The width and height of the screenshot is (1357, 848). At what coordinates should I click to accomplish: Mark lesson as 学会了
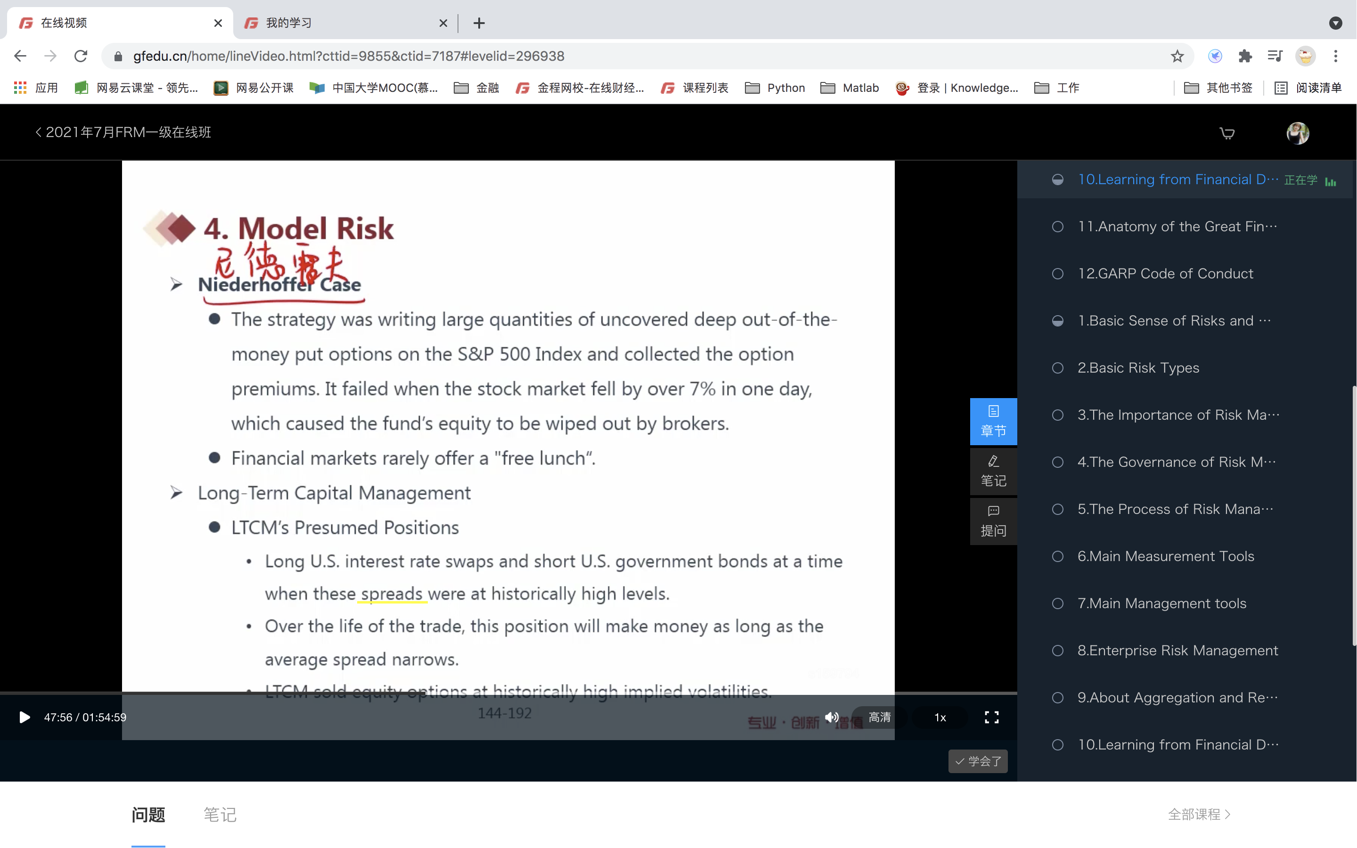click(x=978, y=761)
